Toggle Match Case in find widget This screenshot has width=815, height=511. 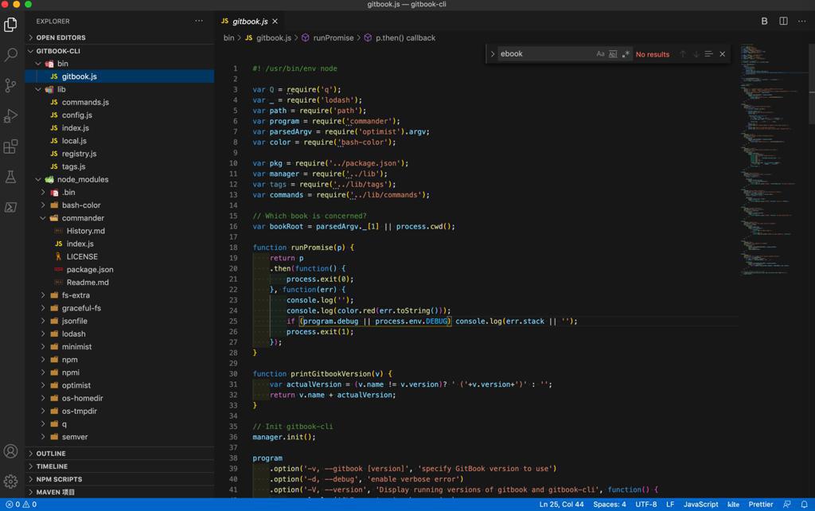(x=600, y=54)
